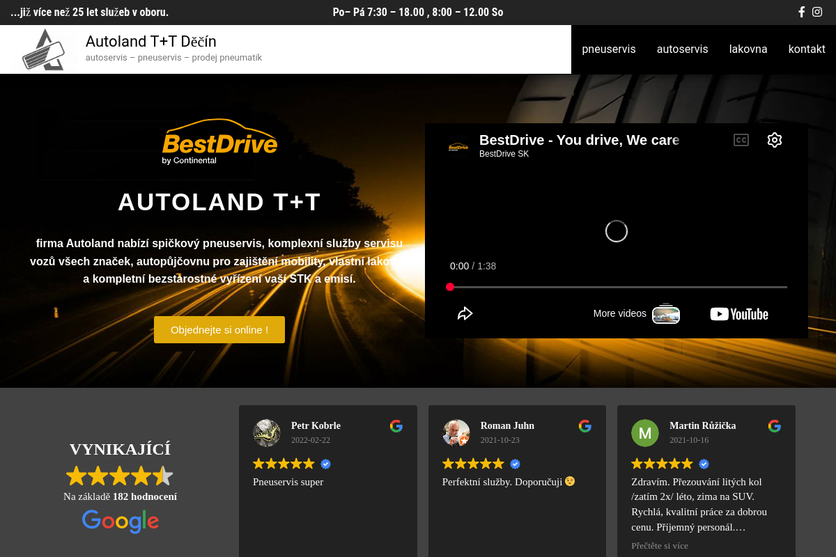Open video on YouTube logo
This screenshot has width=836, height=557.
(738, 314)
